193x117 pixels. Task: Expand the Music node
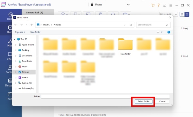(x=16, y=67)
